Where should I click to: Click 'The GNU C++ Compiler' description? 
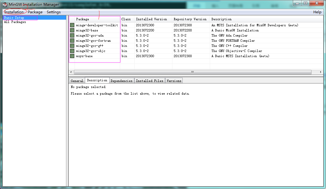(x=229, y=46)
